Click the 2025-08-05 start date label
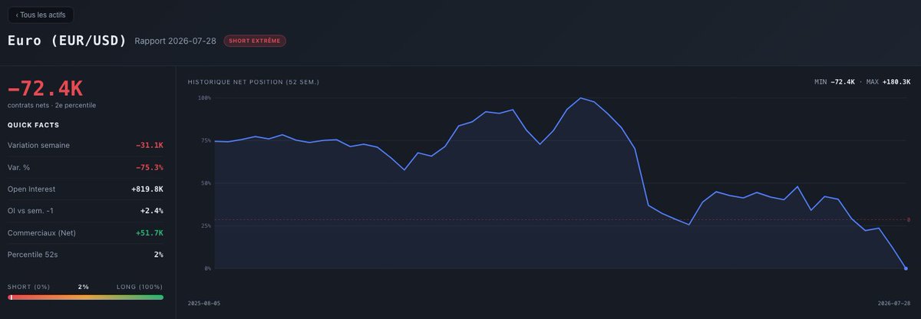 pyautogui.click(x=204, y=303)
